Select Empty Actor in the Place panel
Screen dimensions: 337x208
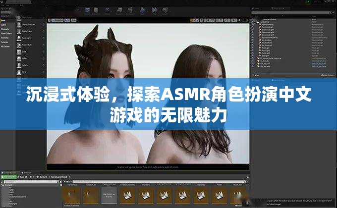[x=30, y=18]
